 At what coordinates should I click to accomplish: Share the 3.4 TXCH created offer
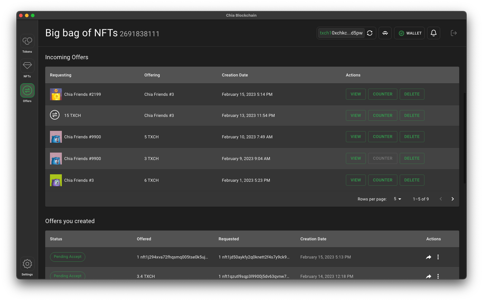[x=429, y=276]
